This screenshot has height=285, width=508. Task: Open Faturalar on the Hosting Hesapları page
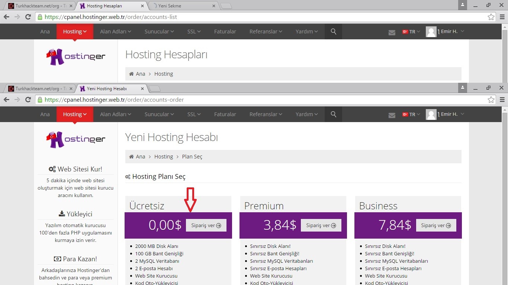pyautogui.click(x=225, y=32)
